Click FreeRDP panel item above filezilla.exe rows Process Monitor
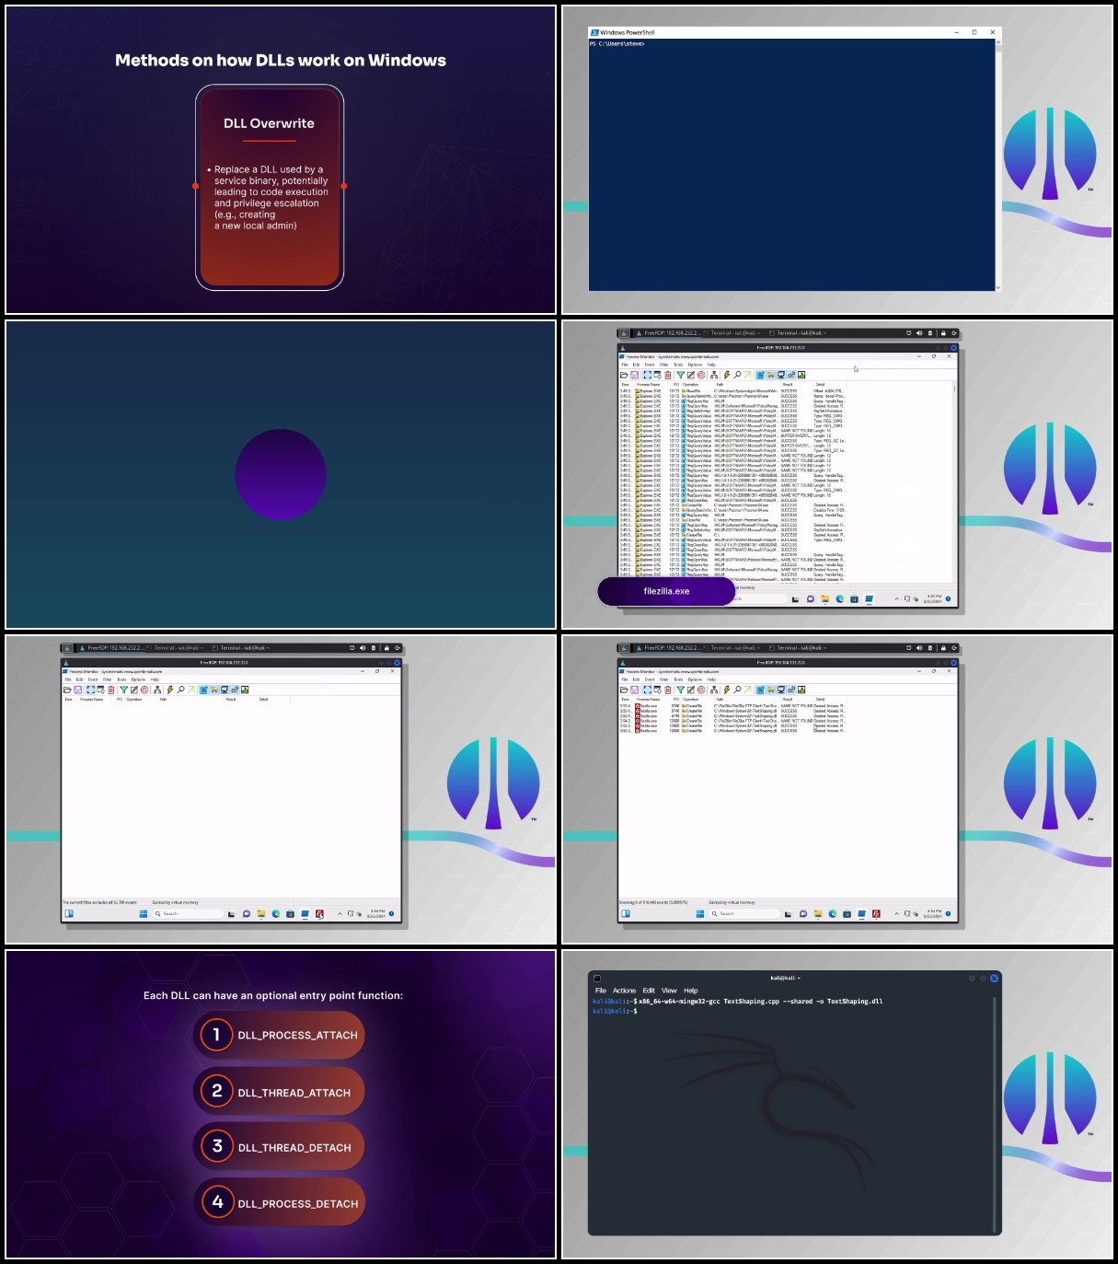The height and width of the screenshot is (1264, 1118). 669,648
